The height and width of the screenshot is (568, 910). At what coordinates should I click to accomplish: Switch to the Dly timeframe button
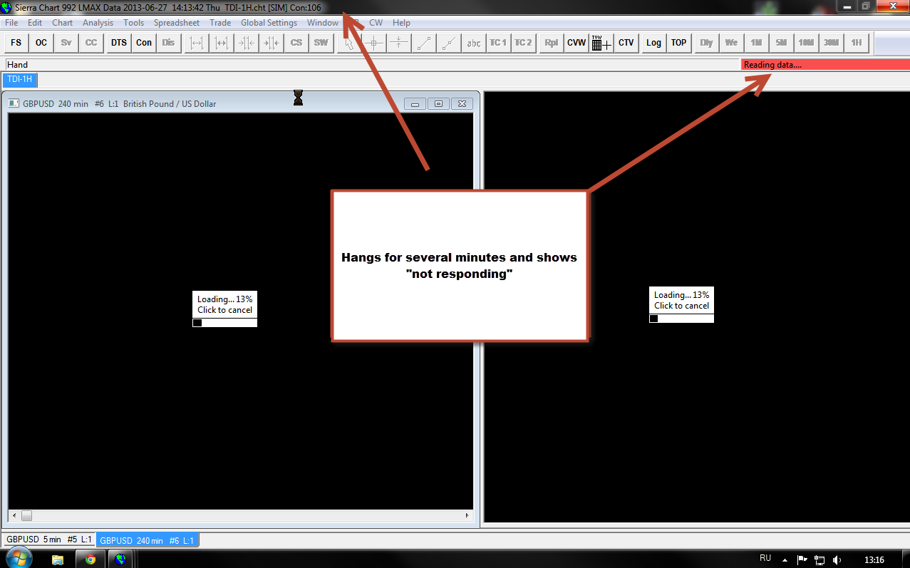[706, 43]
